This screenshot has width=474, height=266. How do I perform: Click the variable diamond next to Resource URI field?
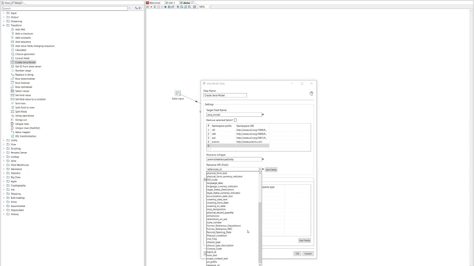tap(263, 169)
